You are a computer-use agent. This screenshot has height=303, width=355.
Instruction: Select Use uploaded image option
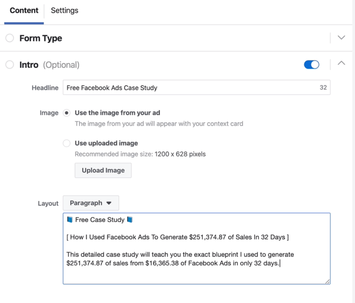click(x=67, y=143)
